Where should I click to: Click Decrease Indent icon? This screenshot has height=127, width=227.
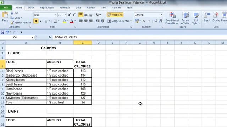point(98,21)
